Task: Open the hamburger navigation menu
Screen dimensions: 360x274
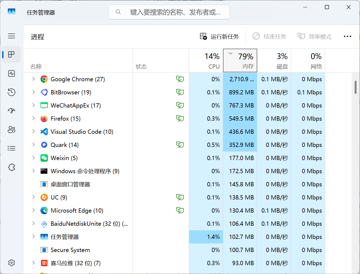Action: (x=12, y=36)
